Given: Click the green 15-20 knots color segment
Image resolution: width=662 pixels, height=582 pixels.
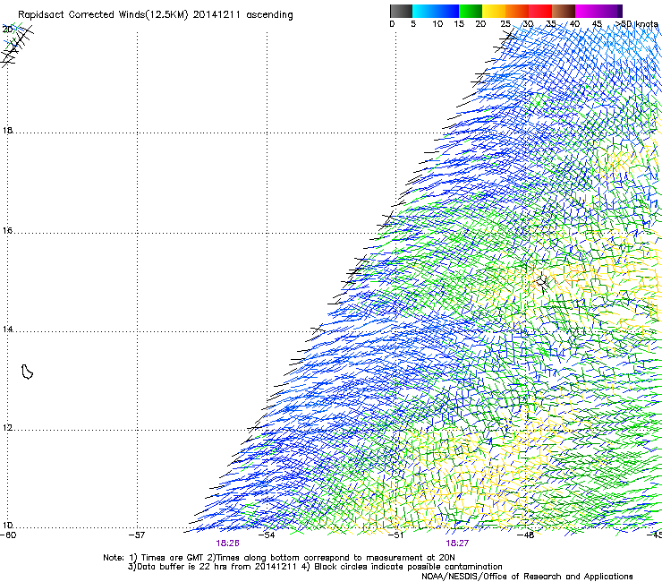Looking at the screenshot, I should click(x=471, y=11).
